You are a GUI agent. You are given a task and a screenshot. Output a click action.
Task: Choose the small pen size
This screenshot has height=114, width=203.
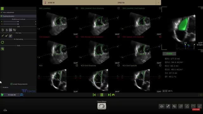[x=3, y=36]
